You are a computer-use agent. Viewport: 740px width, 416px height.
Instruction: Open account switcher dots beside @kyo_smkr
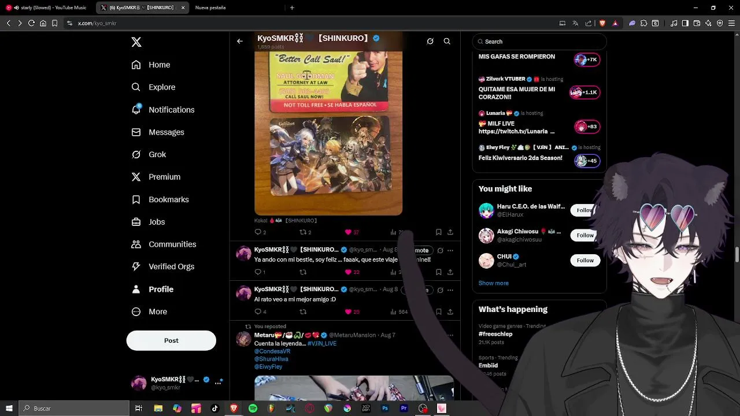click(x=218, y=382)
